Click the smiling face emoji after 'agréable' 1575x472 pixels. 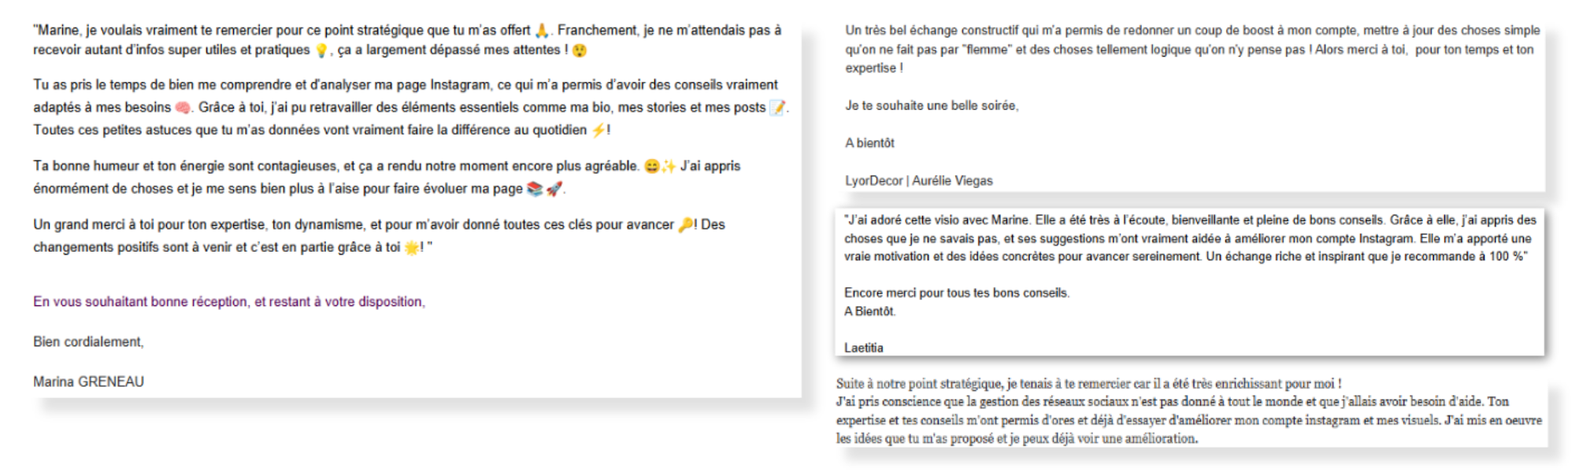click(651, 167)
